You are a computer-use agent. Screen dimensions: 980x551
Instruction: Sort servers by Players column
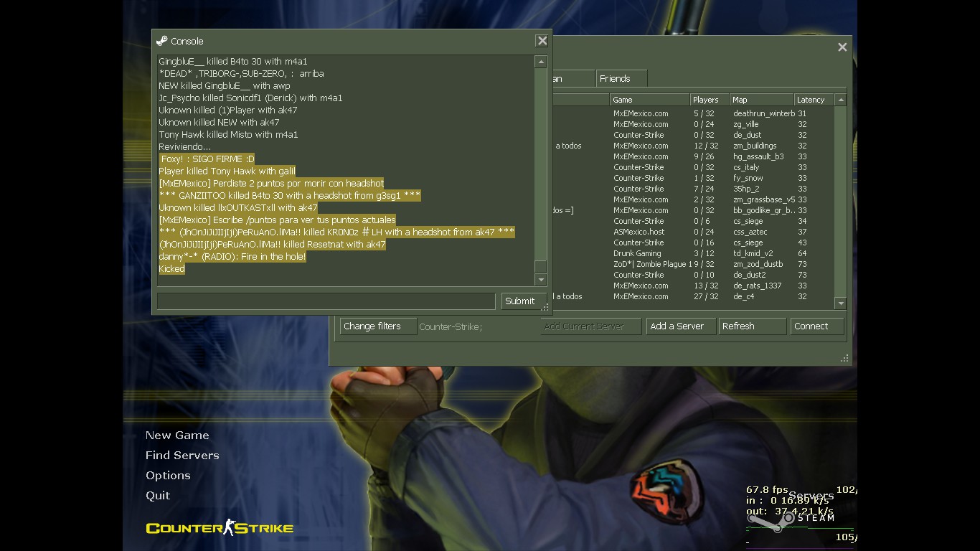point(710,100)
